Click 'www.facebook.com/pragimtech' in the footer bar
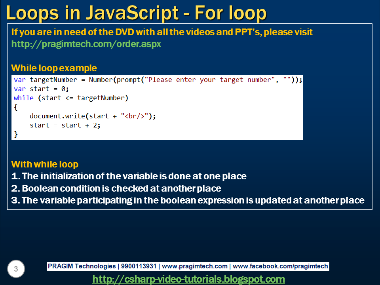Viewport: 380px width, 285px height. (x=280, y=266)
